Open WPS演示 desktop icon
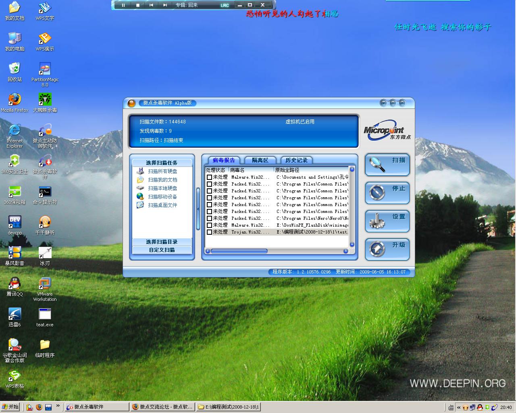Image resolution: width=516 pixels, height=413 pixels. (x=45, y=42)
